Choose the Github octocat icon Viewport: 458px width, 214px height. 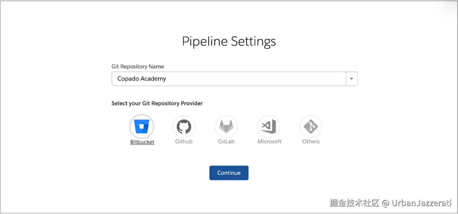[184, 126]
